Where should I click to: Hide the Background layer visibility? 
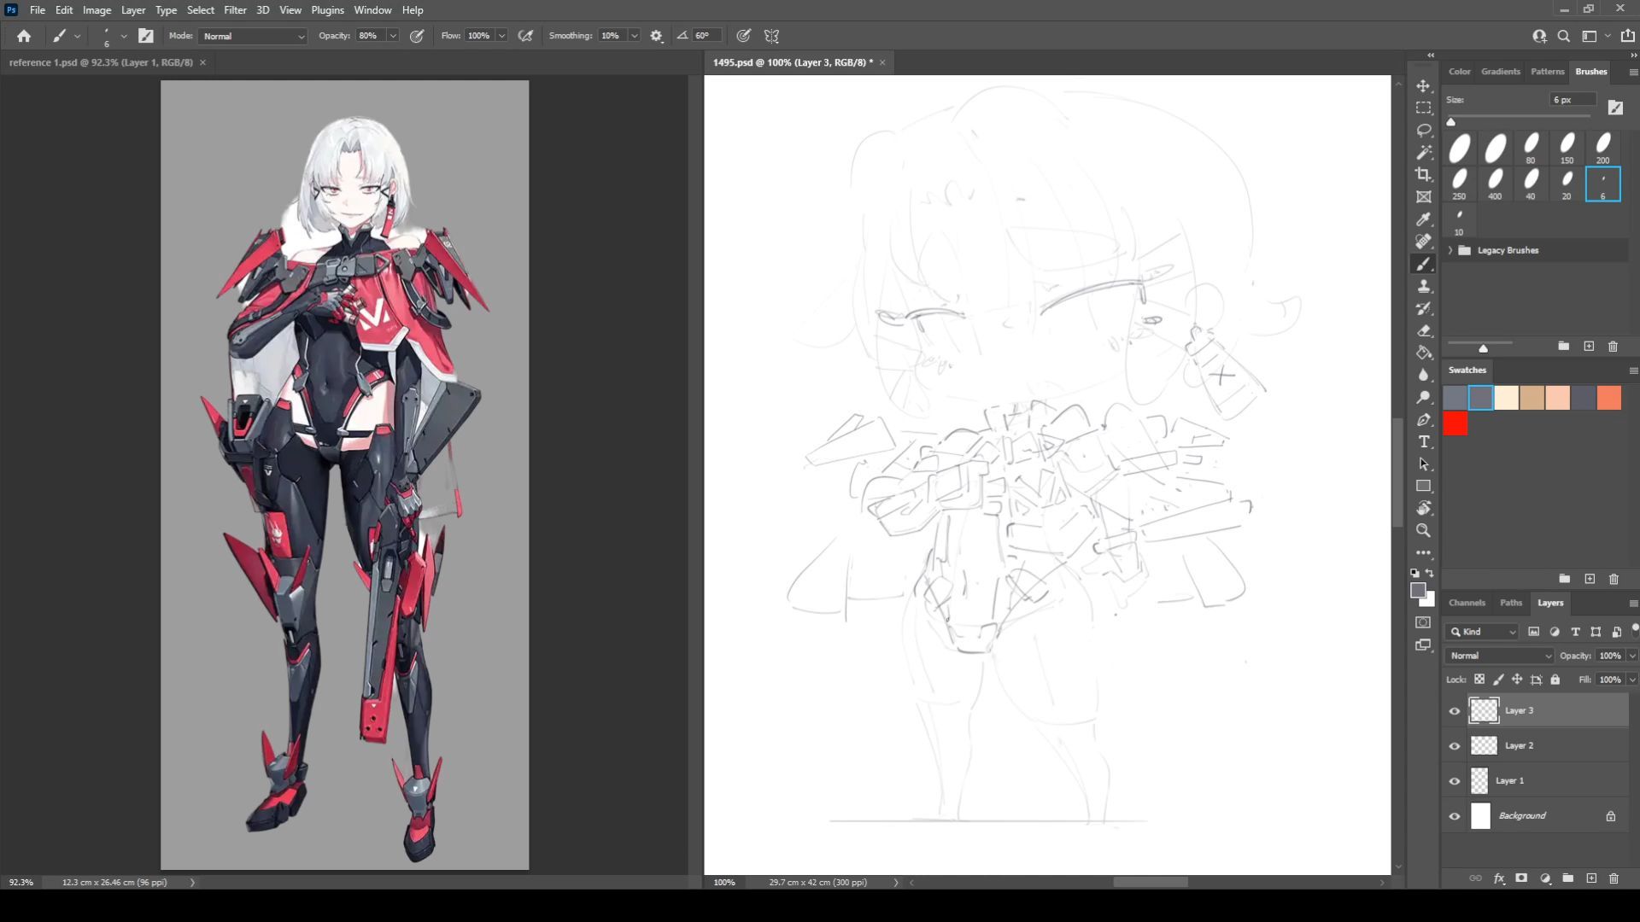click(1455, 816)
